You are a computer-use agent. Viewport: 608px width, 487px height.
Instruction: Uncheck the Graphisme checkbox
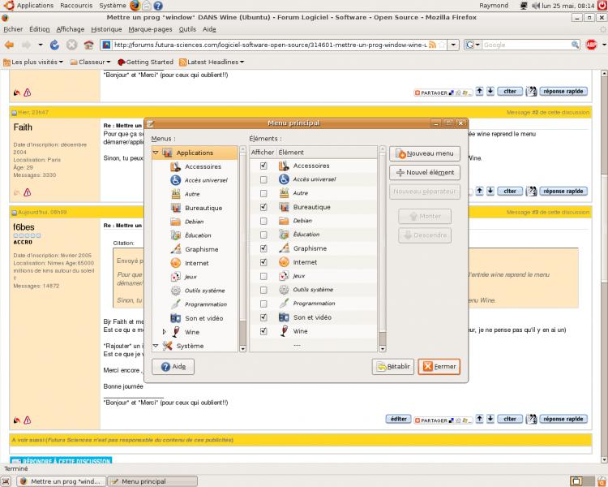[263, 248]
